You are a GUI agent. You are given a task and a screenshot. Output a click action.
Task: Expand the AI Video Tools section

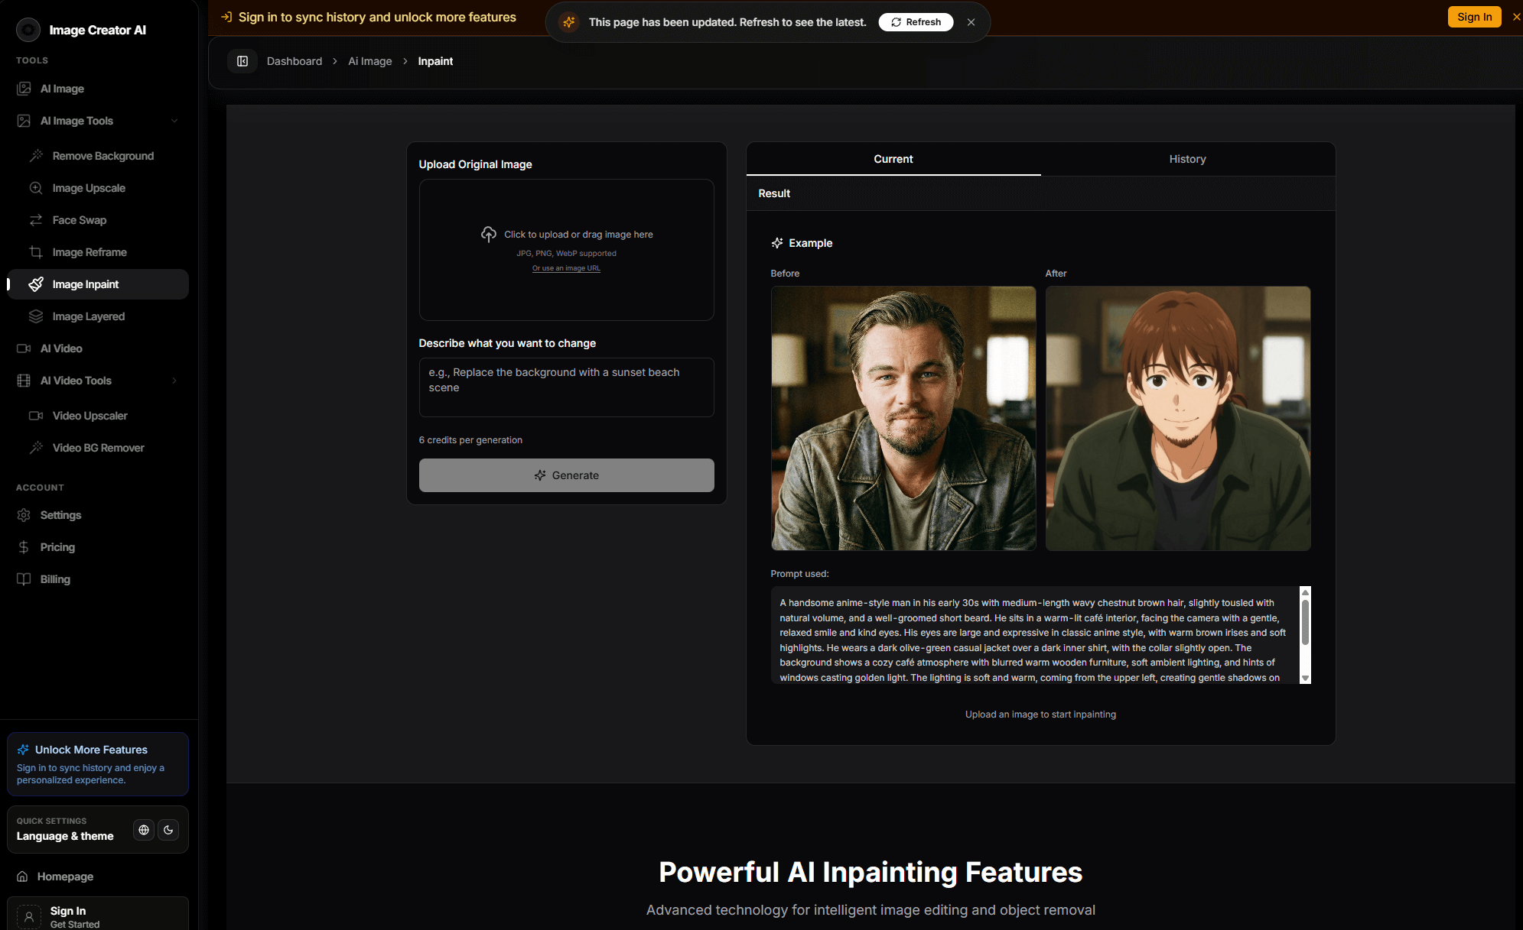click(174, 381)
